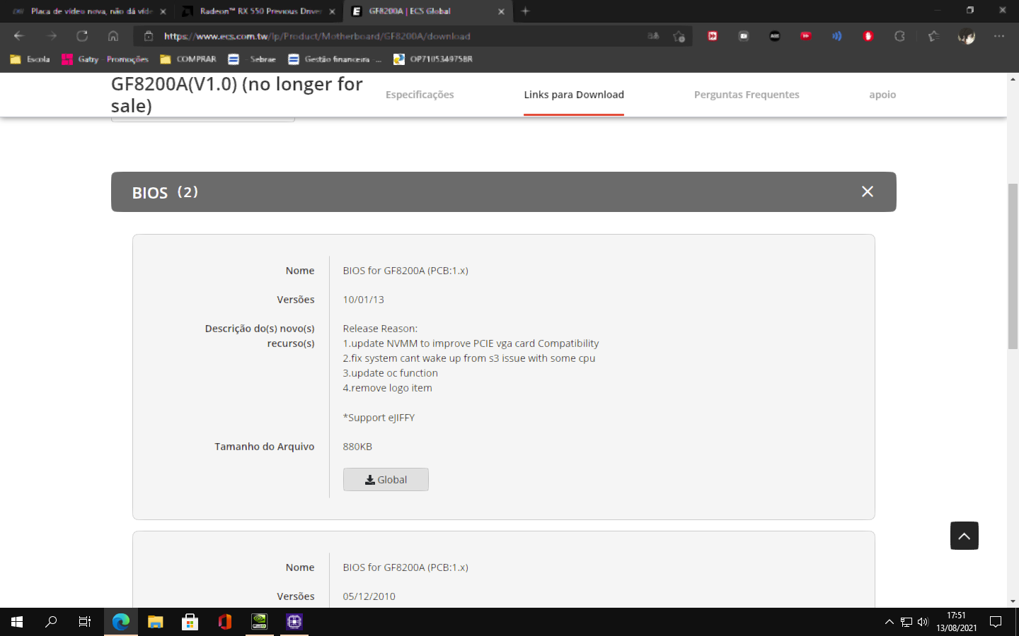Open the red hand adblocker extension icon
The height and width of the screenshot is (636, 1019).
[x=868, y=36]
